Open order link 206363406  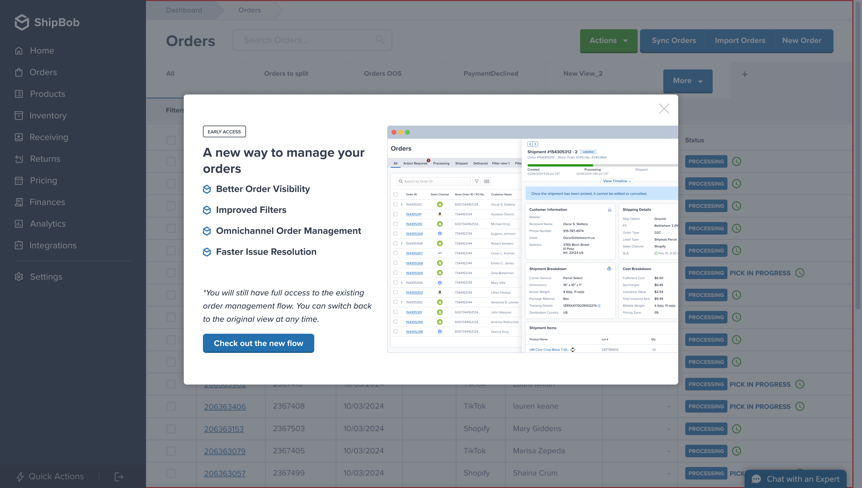[x=225, y=407]
